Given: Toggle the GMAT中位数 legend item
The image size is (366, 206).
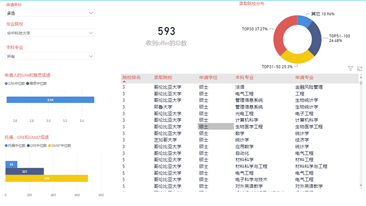Looking at the screenshot, I should (60, 146).
